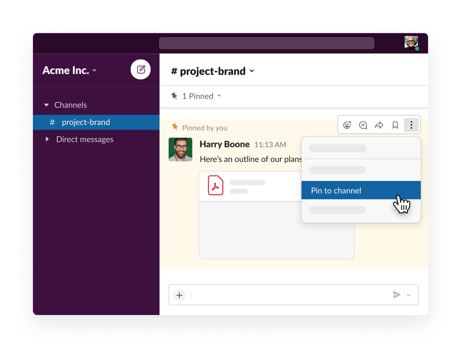461x348 pixels.
Task: Click the forward message arrow icon
Action: click(379, 125)
